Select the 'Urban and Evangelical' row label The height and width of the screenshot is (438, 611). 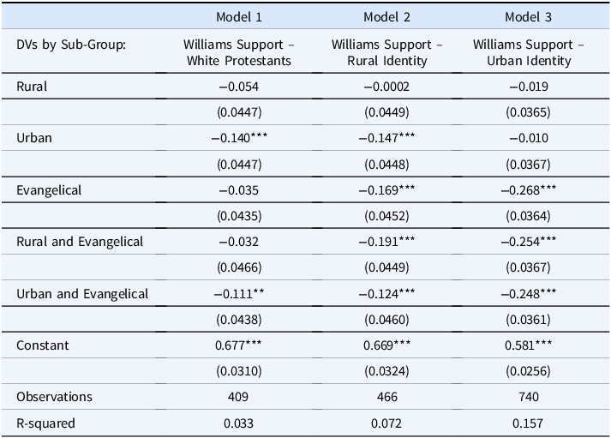tap(82, 293)
